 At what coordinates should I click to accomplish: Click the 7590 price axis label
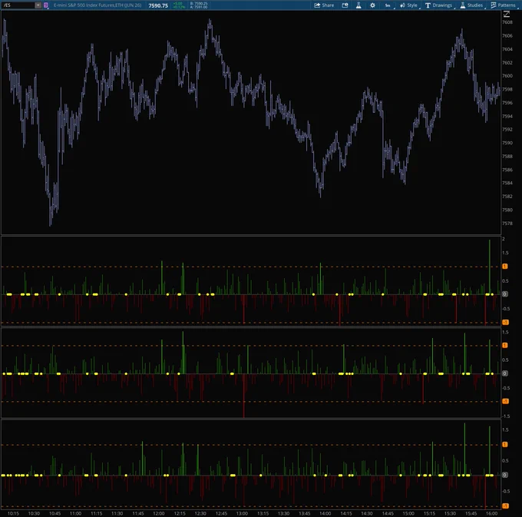point(507,143)
